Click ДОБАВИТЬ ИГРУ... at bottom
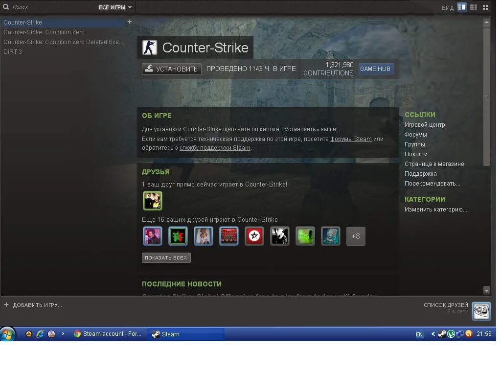 pos(37,305)
